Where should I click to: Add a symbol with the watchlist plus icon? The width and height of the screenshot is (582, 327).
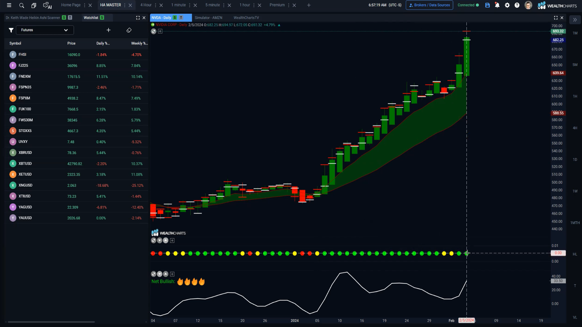(x=109, y=30)
